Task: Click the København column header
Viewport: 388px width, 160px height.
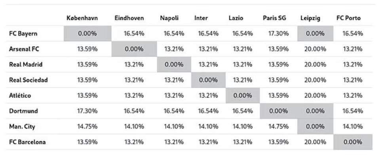Action: [x=82, y=18]
